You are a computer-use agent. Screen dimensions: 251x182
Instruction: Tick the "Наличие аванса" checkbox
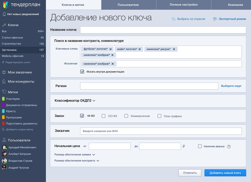(x=200, y=146)
